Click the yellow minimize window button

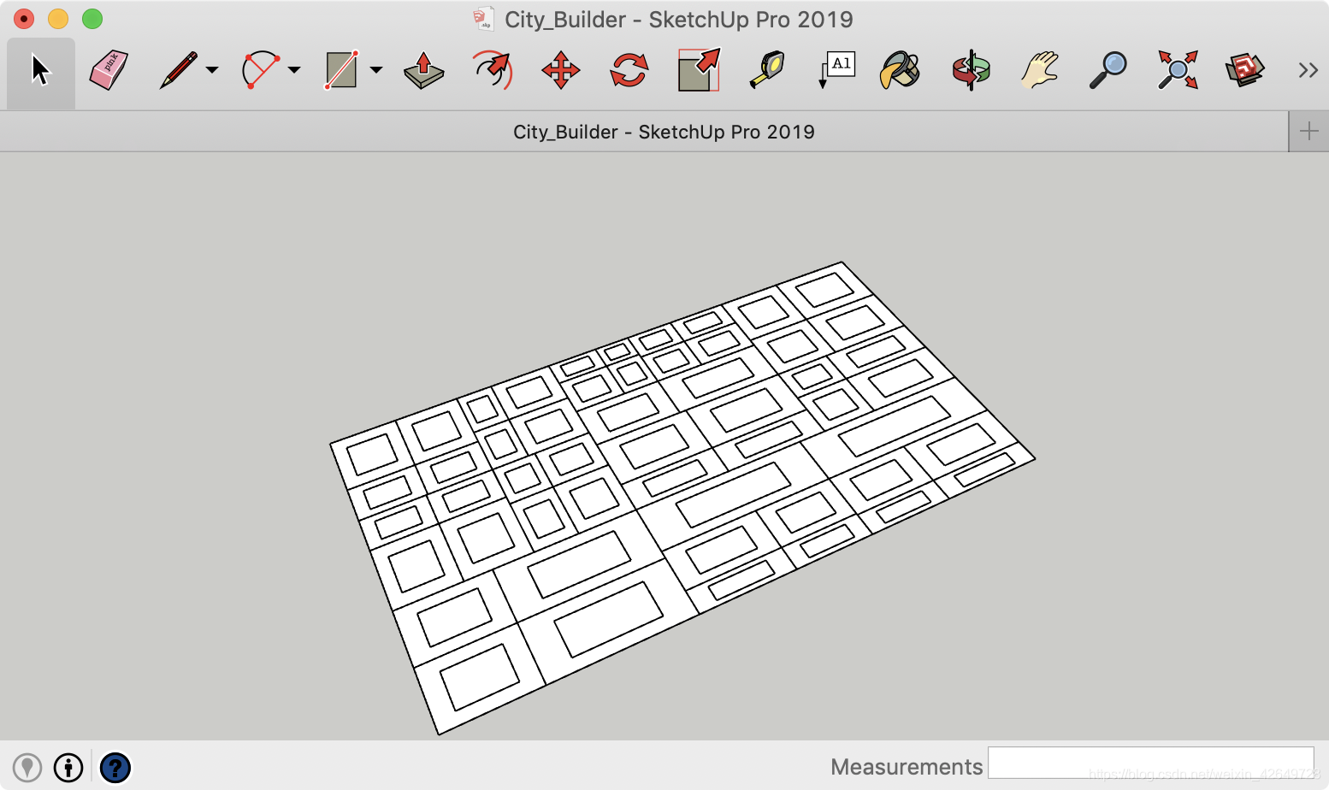point(58,18)
